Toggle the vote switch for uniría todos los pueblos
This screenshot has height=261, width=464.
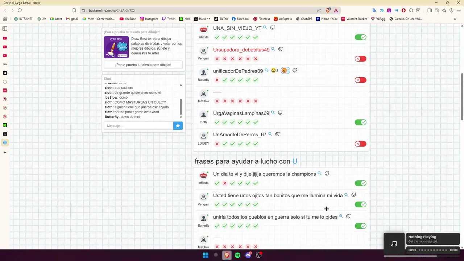[360, 226]
